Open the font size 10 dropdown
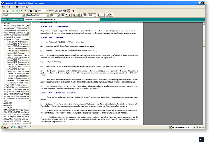211x146 pixels. pyautogui.click(x=58, y=15)
